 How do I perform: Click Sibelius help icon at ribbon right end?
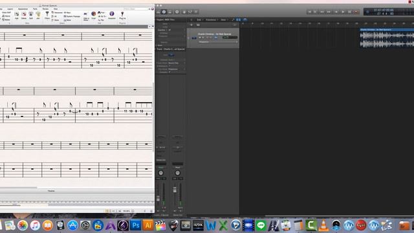coord(153,9)
